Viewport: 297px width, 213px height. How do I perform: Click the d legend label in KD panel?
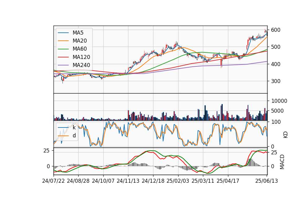point(74,136)
